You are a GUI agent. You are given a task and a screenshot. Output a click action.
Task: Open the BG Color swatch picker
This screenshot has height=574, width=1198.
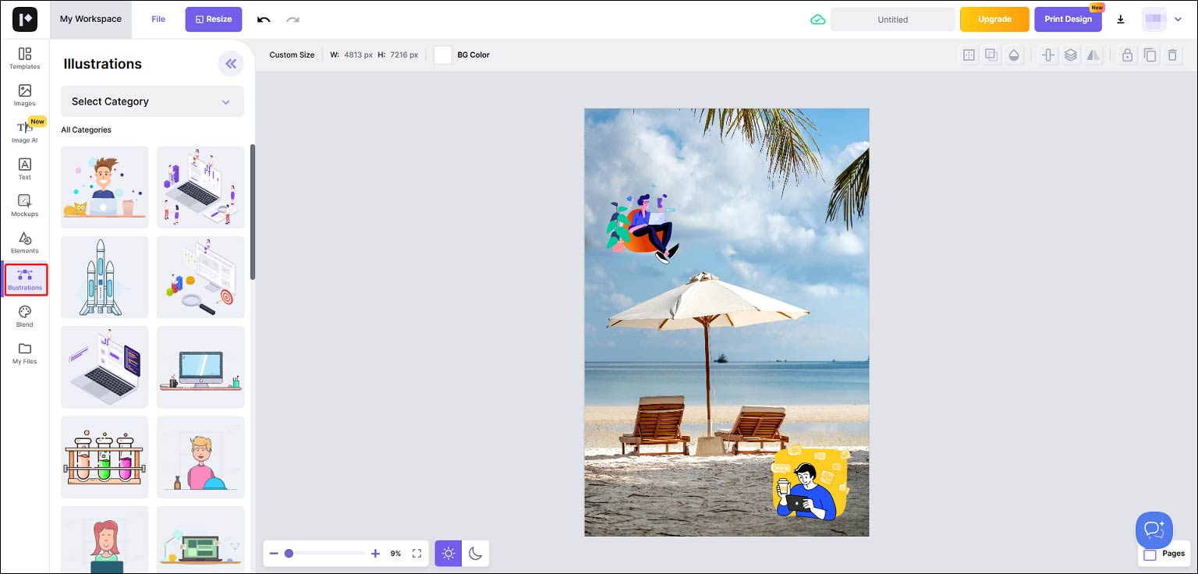[x=442, y=55]
